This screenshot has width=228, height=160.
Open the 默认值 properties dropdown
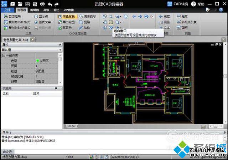[x=32, y=50]
